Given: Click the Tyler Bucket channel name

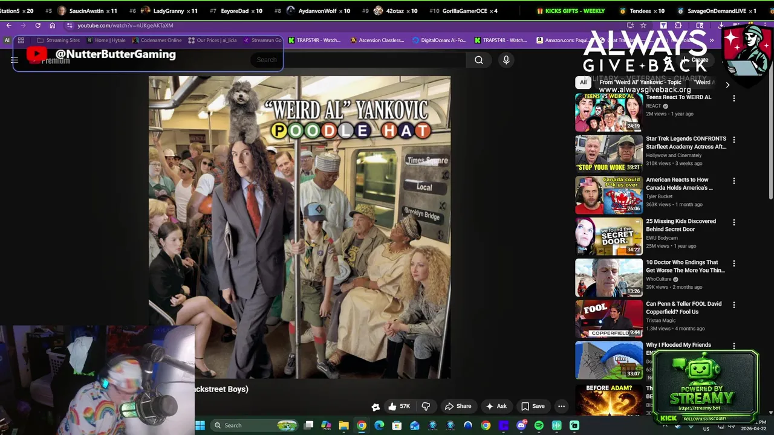Looking at the screenshot, I should 659,196.
